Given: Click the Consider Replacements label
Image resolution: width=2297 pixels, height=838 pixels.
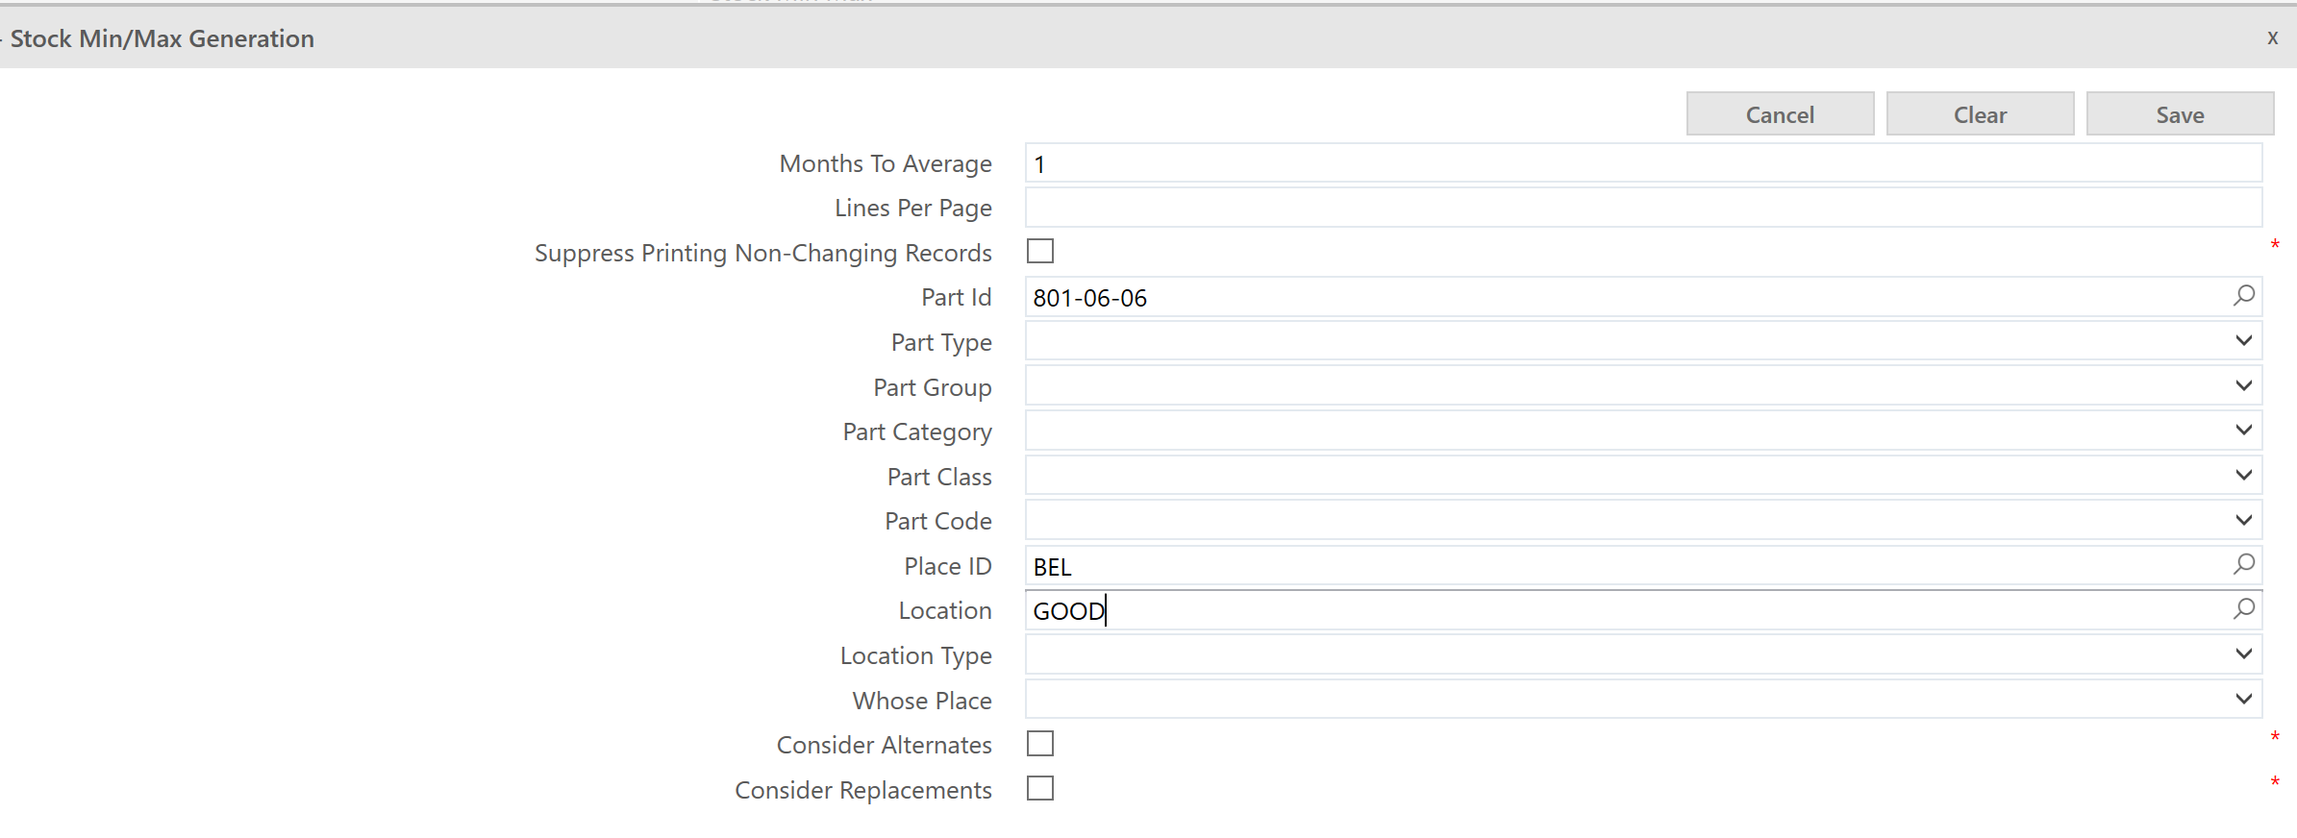Looking at the screenshot, I should [863, 790].
